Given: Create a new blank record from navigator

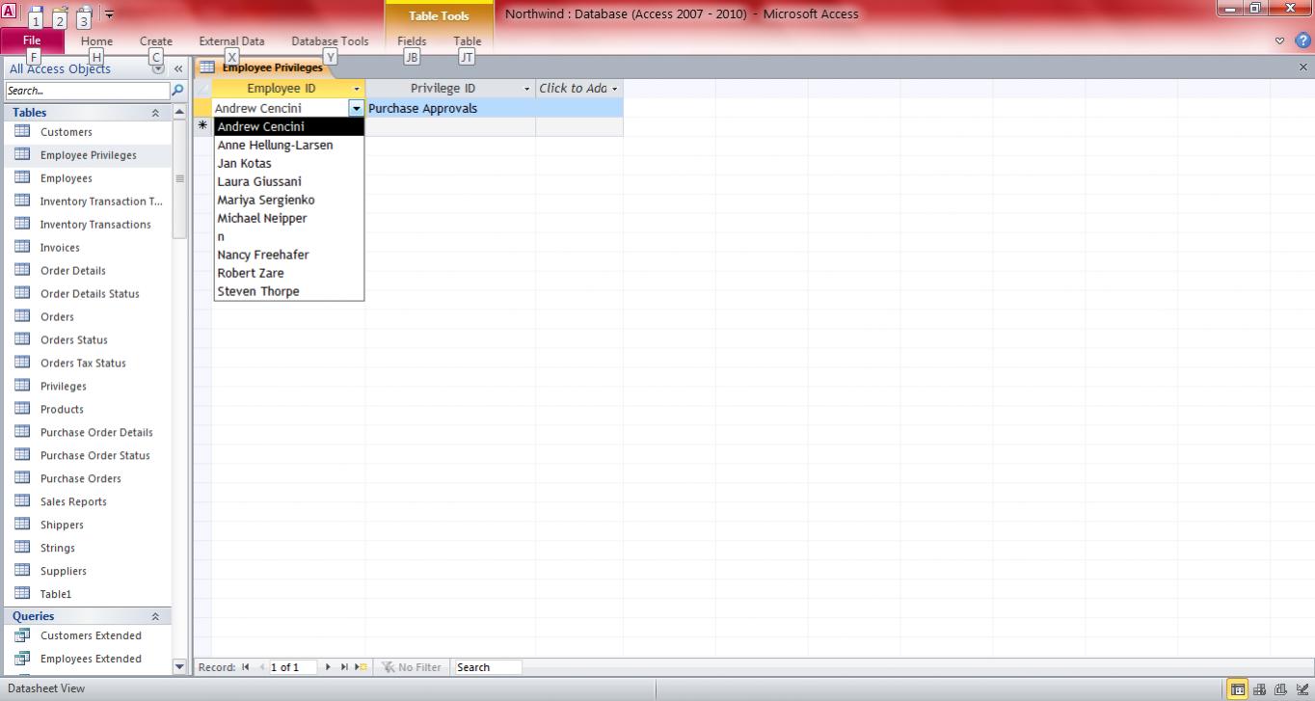Looking at the screenshot, I should pyautogui.click(x=361, y=667).
